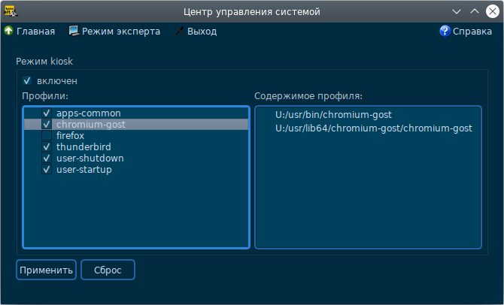Screen dimensions: 504x305
Task: Select the user-shutdown profile row
Action: (136, 158)
